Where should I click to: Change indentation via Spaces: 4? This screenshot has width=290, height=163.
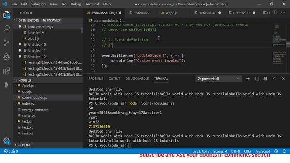pyautogui.click(x=220, y=151)
